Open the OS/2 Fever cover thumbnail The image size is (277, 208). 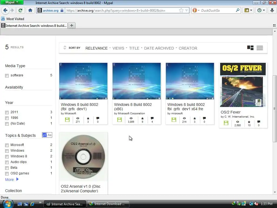click(243, 85)
